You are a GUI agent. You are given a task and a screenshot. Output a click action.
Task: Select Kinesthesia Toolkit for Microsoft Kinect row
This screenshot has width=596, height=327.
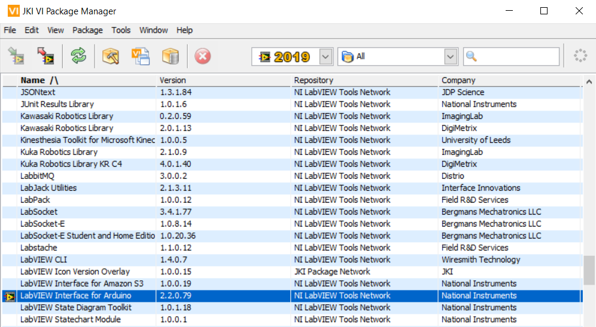(x=292, y=140)
